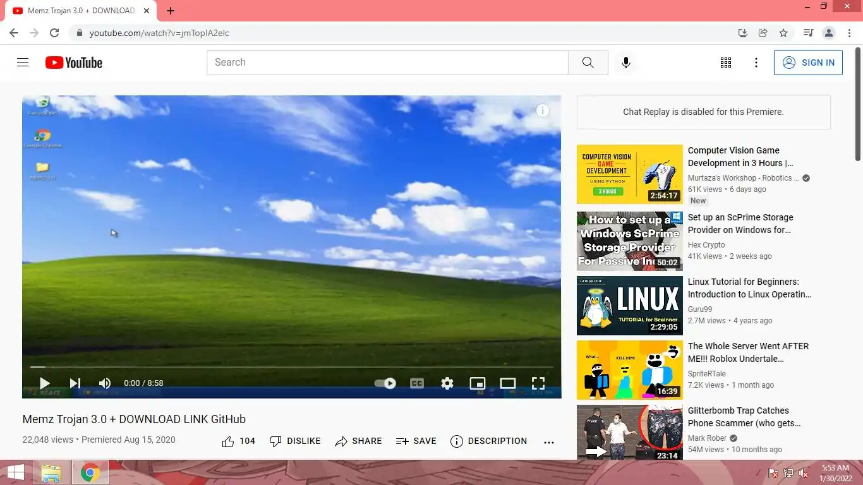Image resolution: width=863 pixels, height=485 pixels.
Task: Open the YouTube apps grid
Action: pyautogui.click(x=726, y=63)
